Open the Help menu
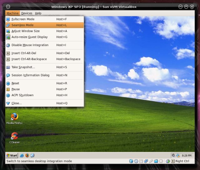Image resolution: width=200 pixels, height=170 pixels. click(x=38, y=13)
